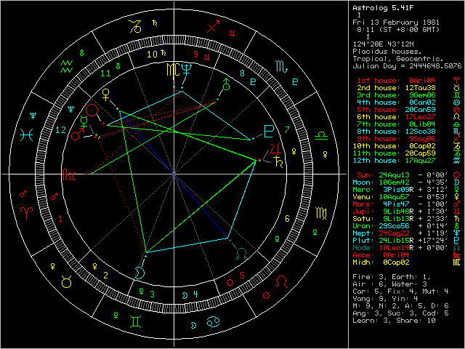The height and width of the screenshot is (349, 465).
Task: Select the large yellow Saturn glyph inside the wheel
Action: pyautogui.click(x=279, y=161)
